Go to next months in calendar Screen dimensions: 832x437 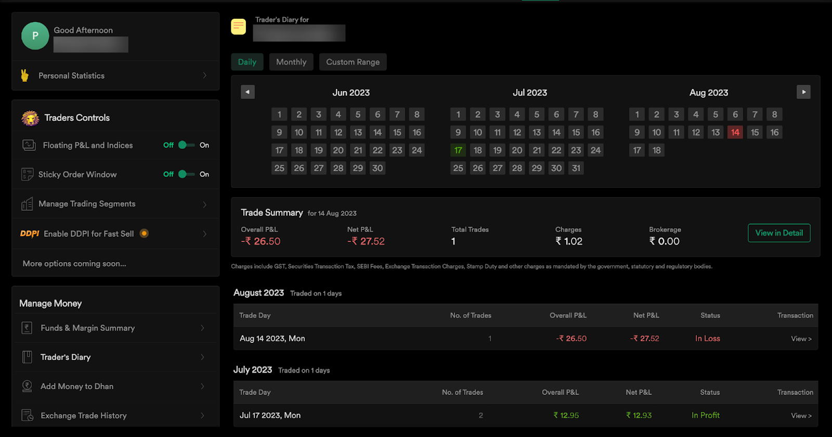pos(803,92)
